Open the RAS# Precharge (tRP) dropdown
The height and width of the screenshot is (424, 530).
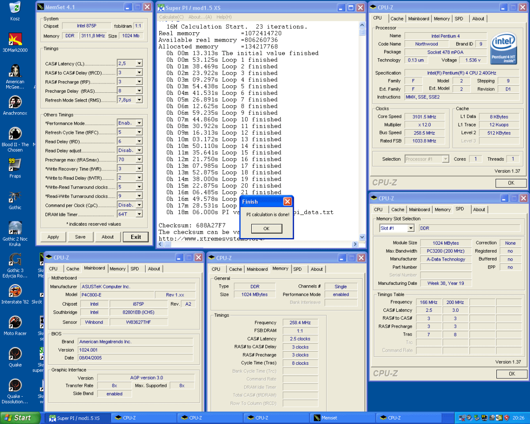[139, 82]
